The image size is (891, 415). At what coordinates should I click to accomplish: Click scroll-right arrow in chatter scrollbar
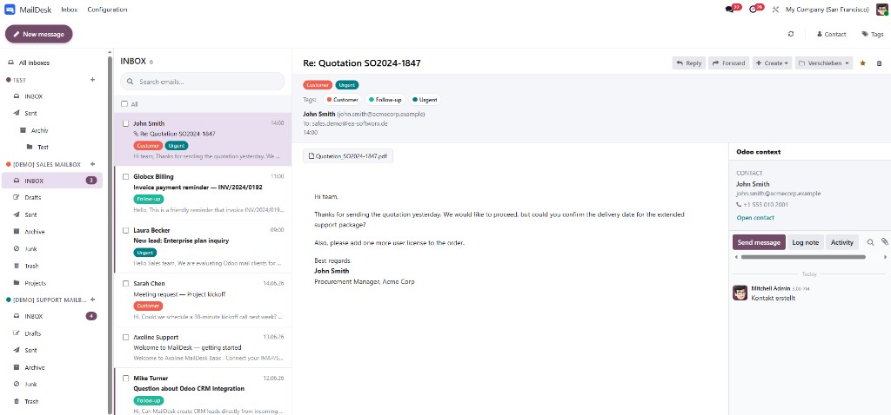coord(885,257)
